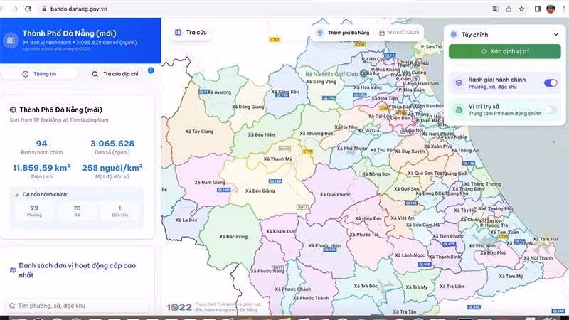The image size is (569, 320).
Task: Open the Chrome three-dot menu
Action: point(563,9)
